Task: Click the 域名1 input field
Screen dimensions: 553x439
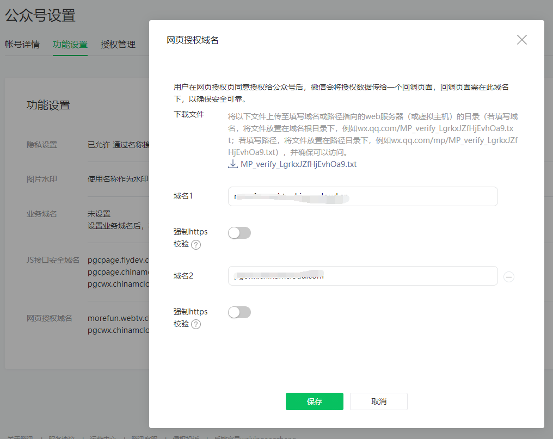Action: tap(362, 196)
